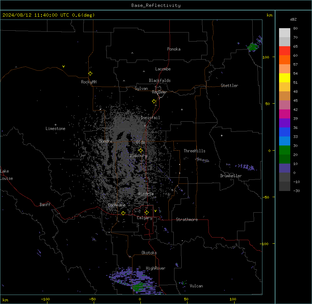Click the Drumheller label
The image size is (312, 304).
[x=231, y=176]
